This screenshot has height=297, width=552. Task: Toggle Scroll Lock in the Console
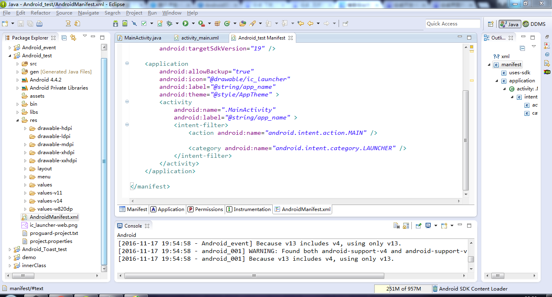(406, 226)
